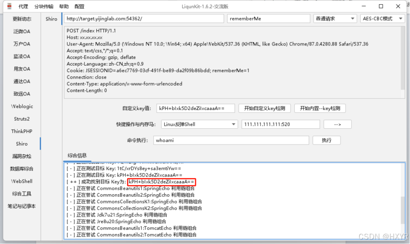Click the CommonsCollectionsK1:SpringEcho log line
This screenshot has height=244, width=410.
point(134,202)
